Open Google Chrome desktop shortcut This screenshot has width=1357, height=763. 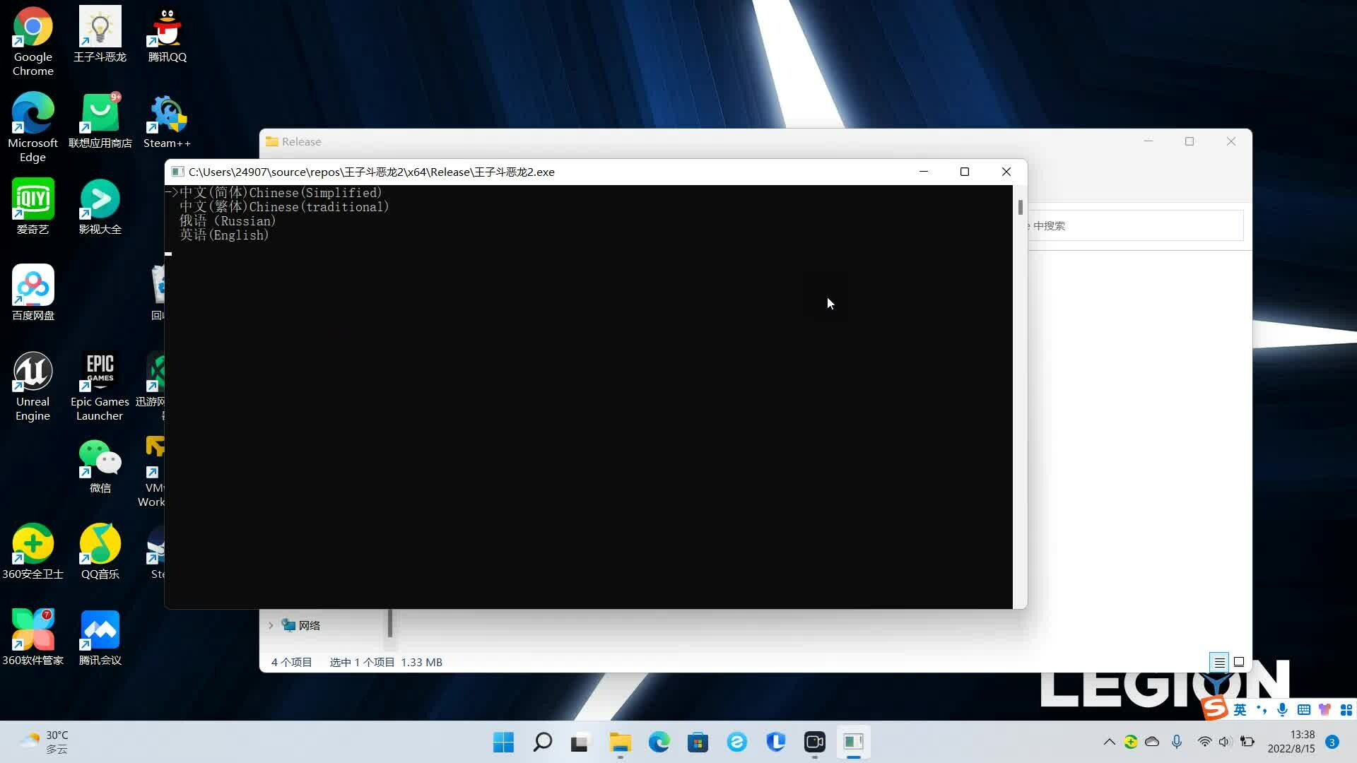tap(33, 28)
